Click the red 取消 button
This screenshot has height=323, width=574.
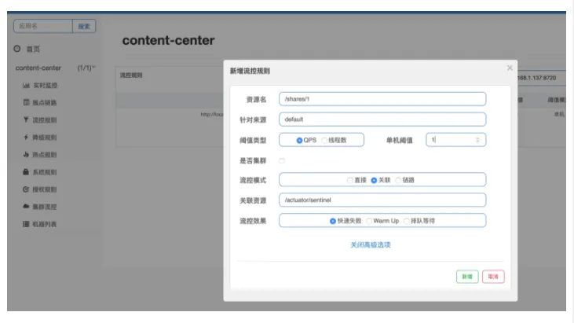[493, 277]
